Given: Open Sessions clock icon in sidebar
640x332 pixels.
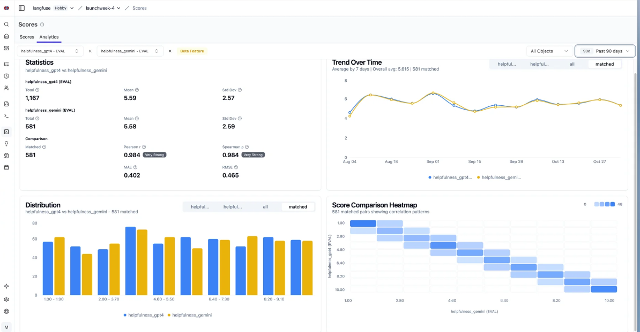Looking at the screenshot, I should click(6, 76).
